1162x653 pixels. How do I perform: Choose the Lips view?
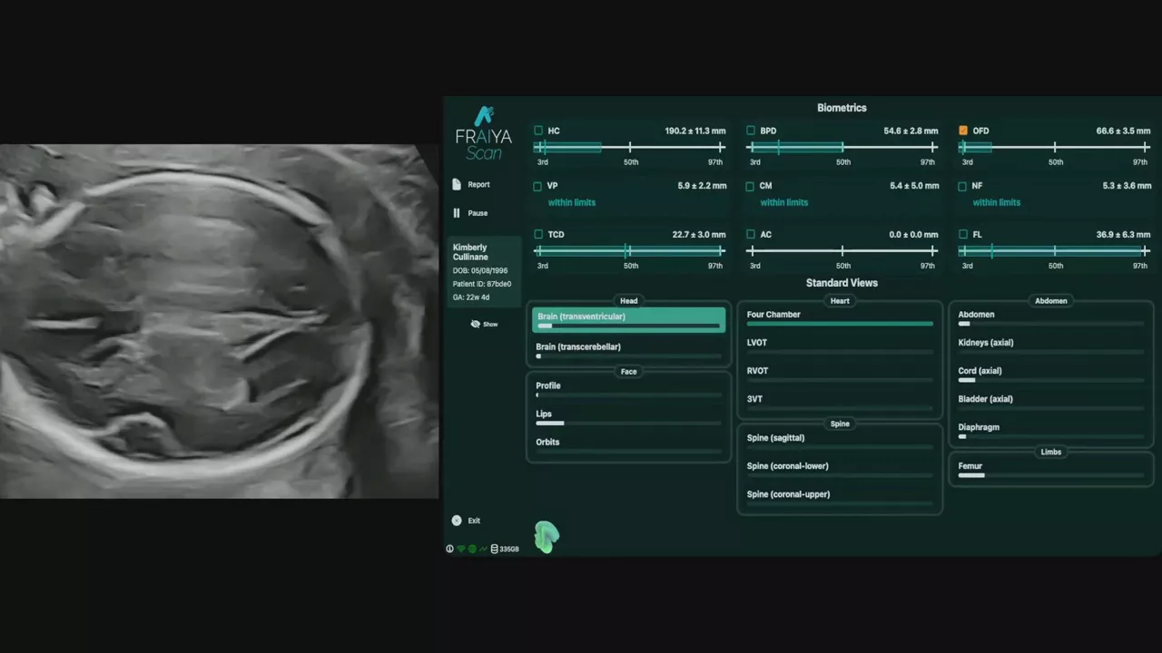[628, 417]
